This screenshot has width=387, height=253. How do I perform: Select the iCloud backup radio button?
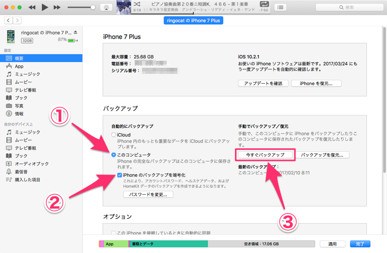tap(114, 135)
